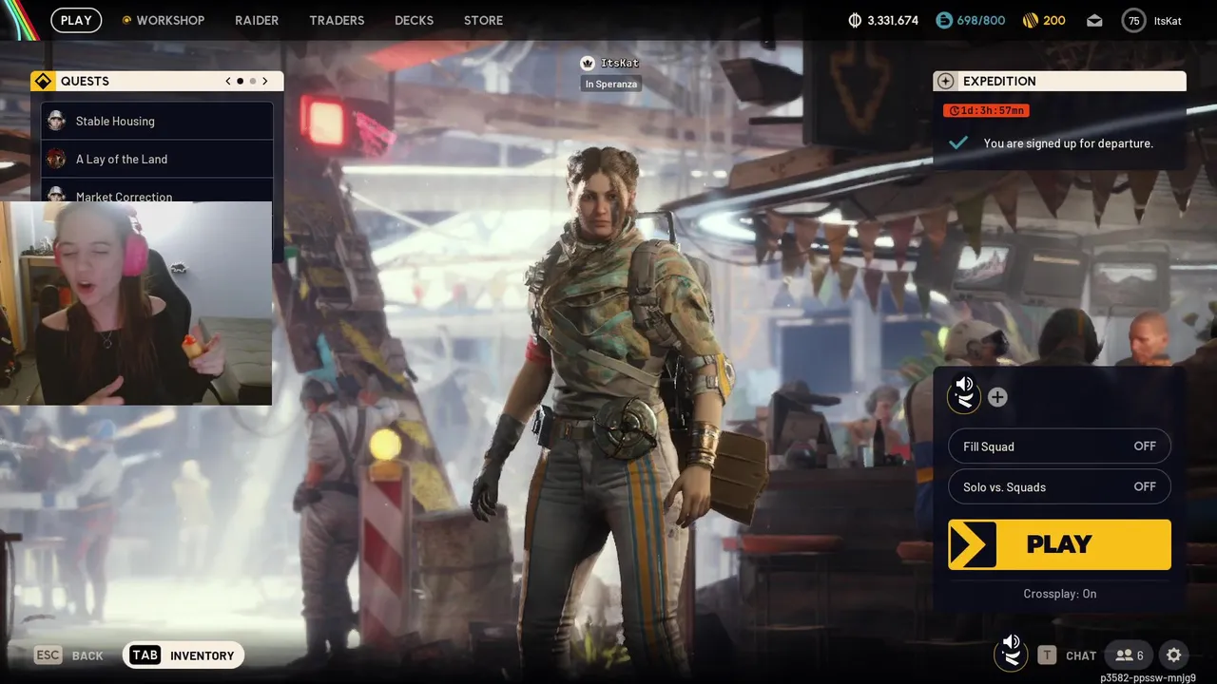The image size is (1217, 684).
Task: Go to previous quests page arrow
Action: [228, 81]
